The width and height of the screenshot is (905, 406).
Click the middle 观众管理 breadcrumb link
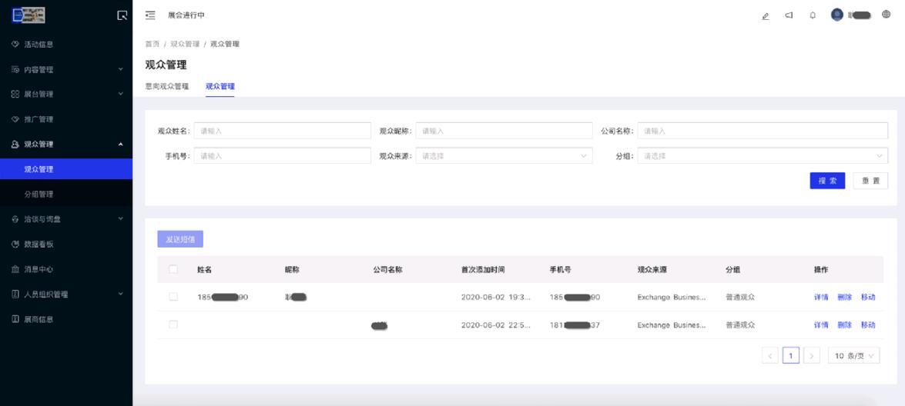click(185, 44)
